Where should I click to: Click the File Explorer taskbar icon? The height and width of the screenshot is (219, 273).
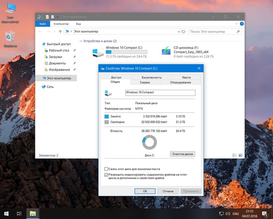point(33,214)
